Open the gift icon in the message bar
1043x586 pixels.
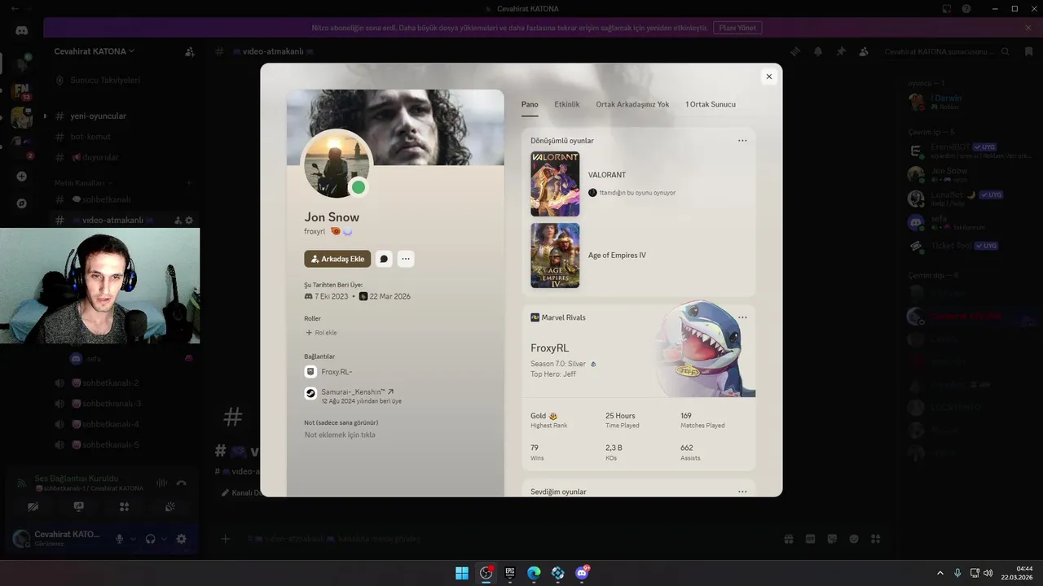click(788, 539)
